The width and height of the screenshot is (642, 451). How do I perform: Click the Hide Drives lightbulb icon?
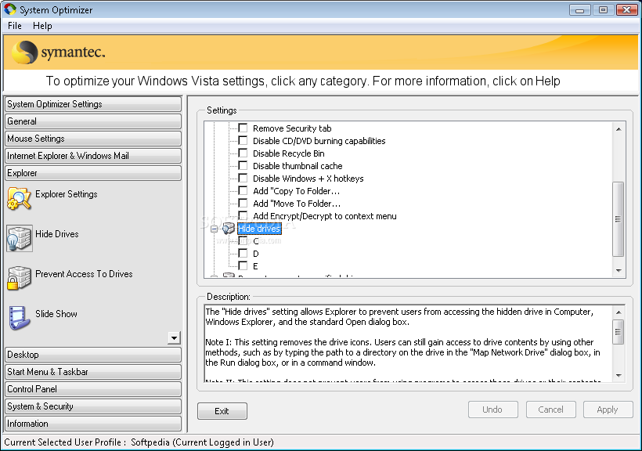click(x=19, y=238)
